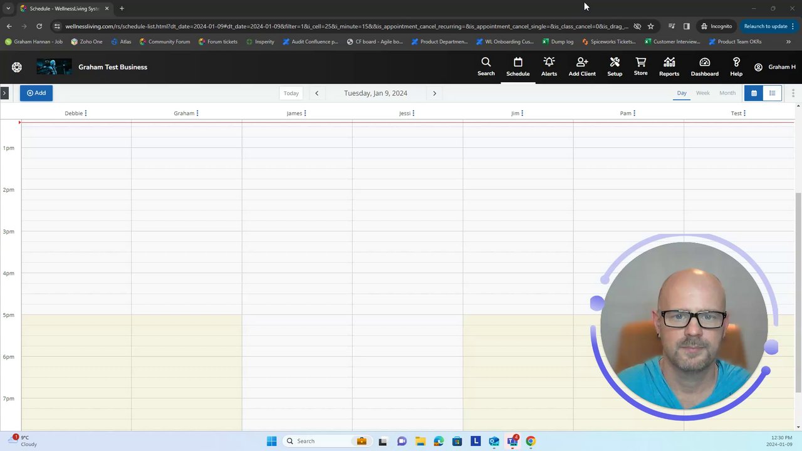Switch to calendar grid view
Viewport: 802px width, 451px height.
(x=754, y=93)
